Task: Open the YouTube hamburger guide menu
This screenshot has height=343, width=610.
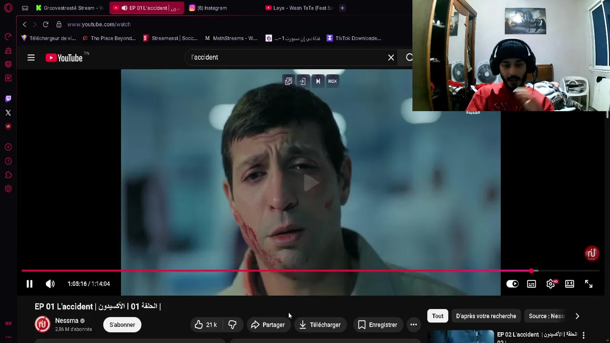Action: (31, 58)
